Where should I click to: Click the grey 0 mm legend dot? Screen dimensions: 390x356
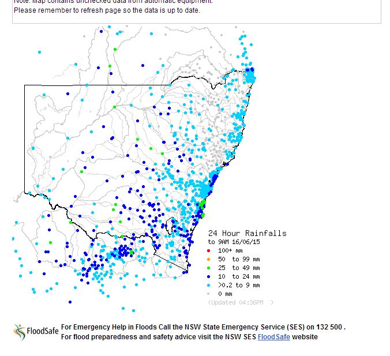tap(208, 294)
